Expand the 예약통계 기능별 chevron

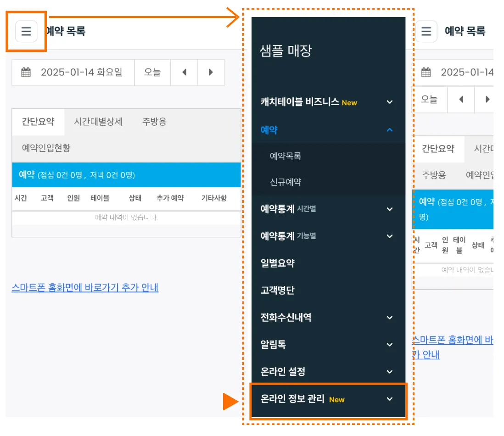point(390,236)
